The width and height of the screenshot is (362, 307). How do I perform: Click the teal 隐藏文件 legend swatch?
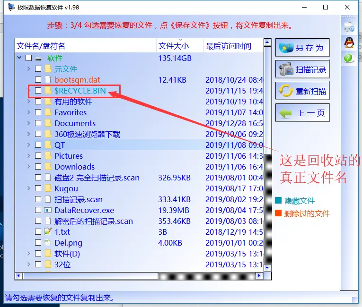coord(278,201)
